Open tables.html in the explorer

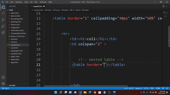pos(18,59)
